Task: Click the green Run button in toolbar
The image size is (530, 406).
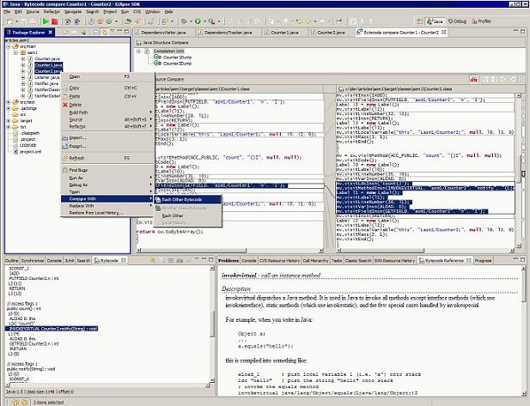Action: tap(46, 21)
